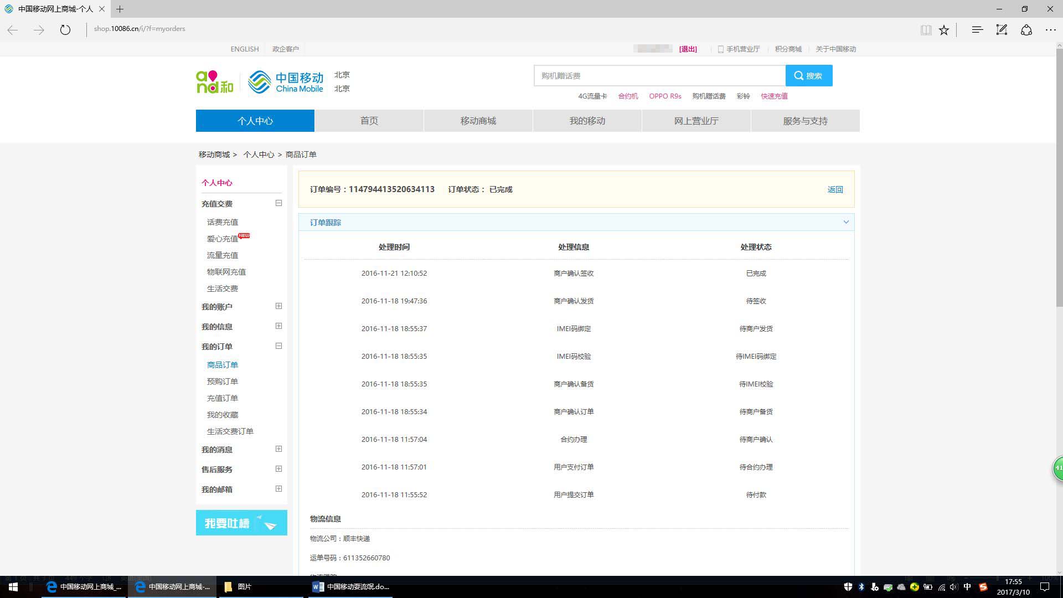The height and width of the screenshot is (598, 1063).
Task: Click the browser address bar URL
Action: (140, 29)
